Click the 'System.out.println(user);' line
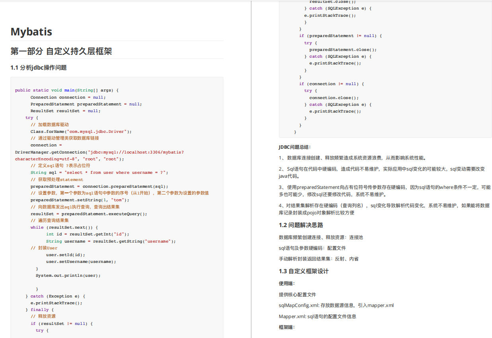This screenshot has width=492, height=338. pyautogui.click(x=68, y=276)
